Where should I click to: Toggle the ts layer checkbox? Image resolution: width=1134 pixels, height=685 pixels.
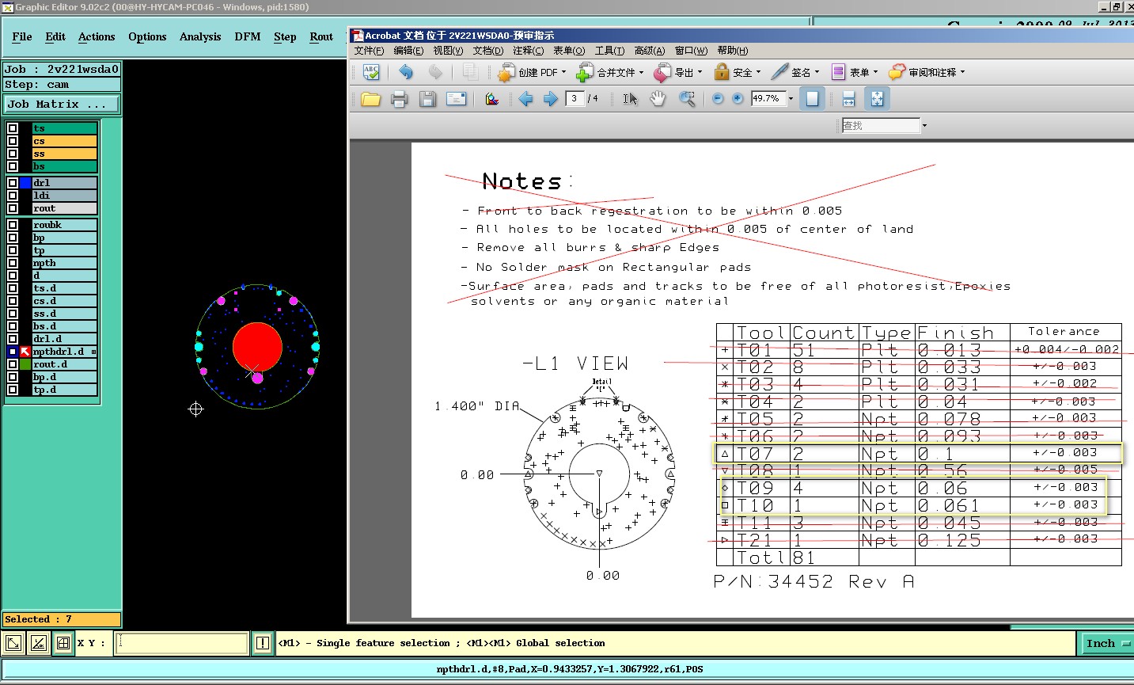pos(13,128)
